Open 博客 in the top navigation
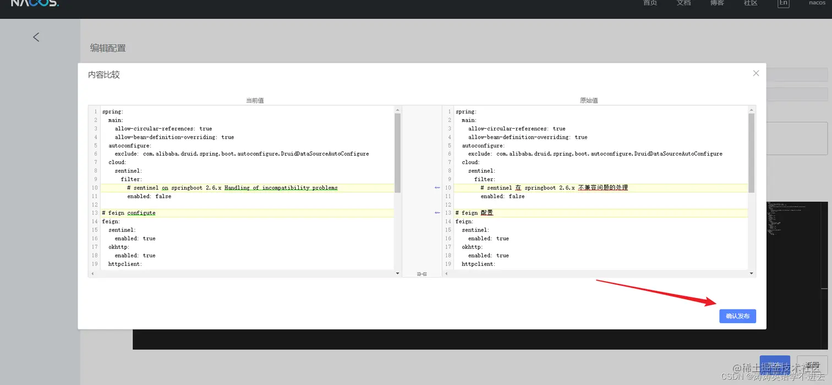 [x=717, y=3]
